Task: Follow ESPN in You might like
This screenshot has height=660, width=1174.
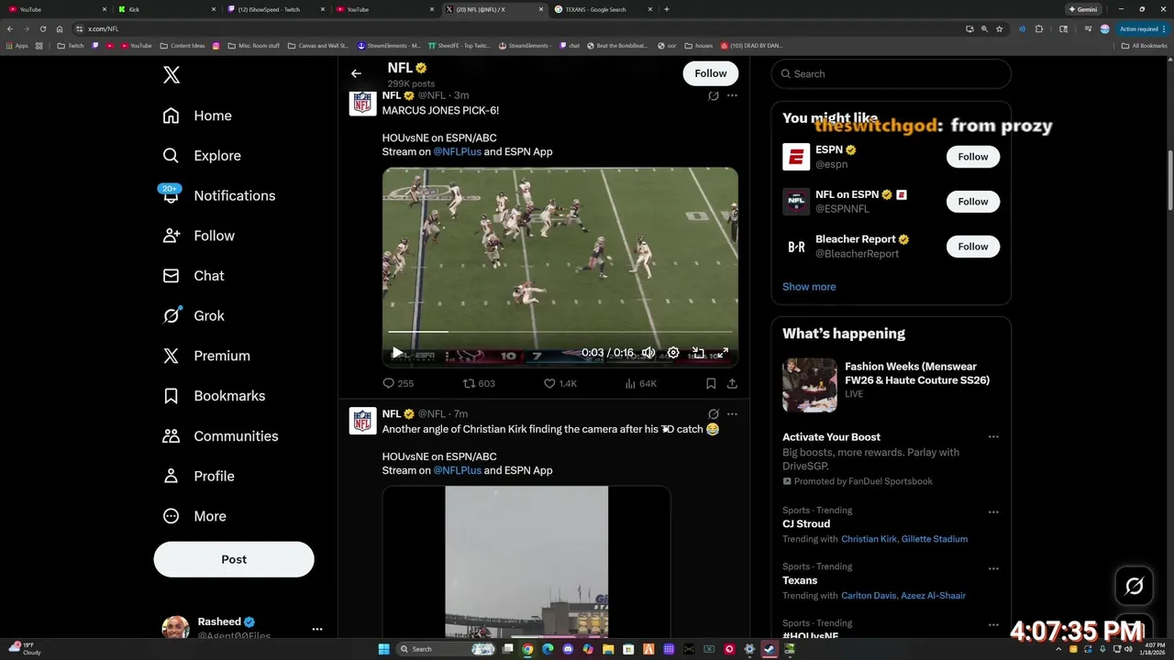Action: point(973,157)
